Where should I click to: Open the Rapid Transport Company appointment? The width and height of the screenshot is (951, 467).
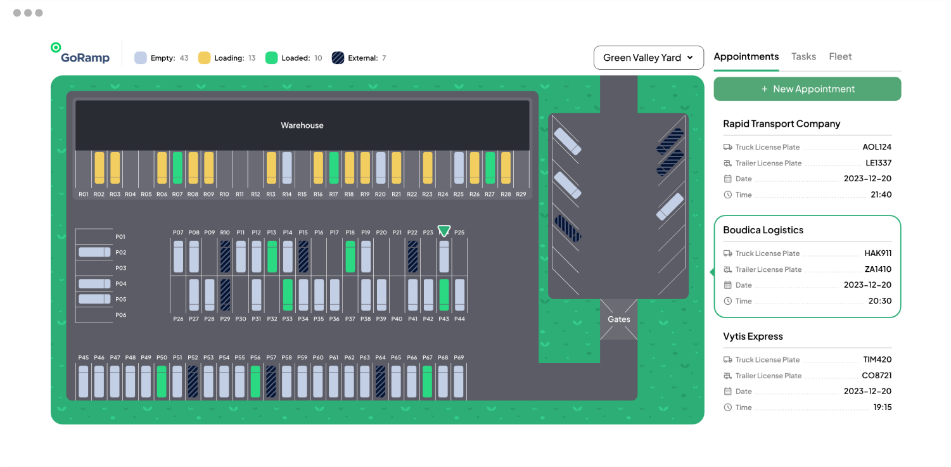coord(781,124)
